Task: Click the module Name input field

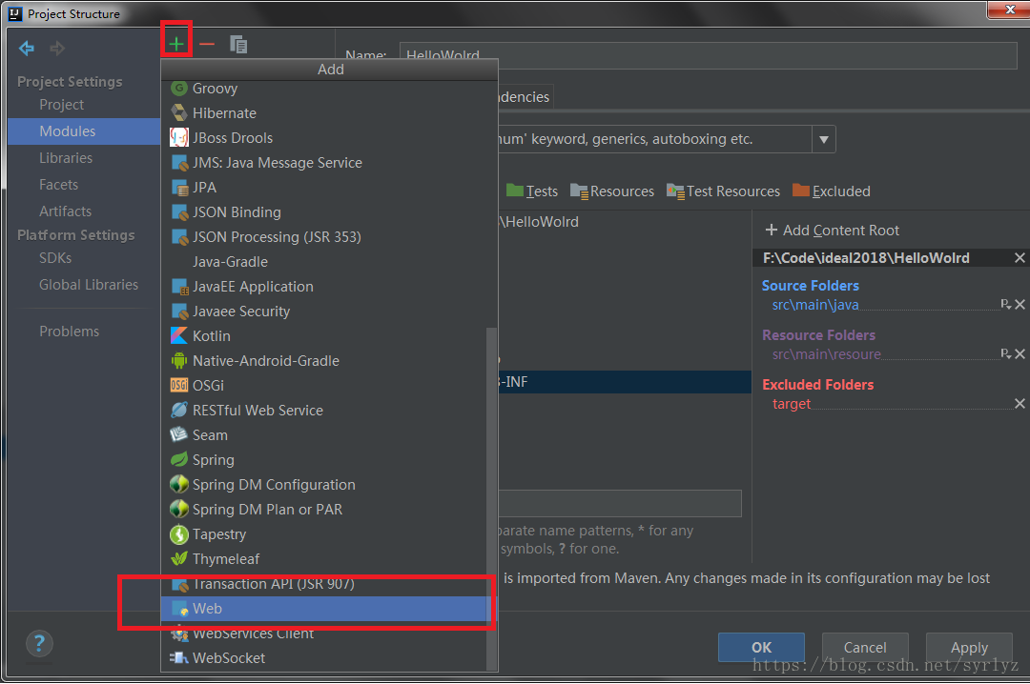Action: (708, 55)
